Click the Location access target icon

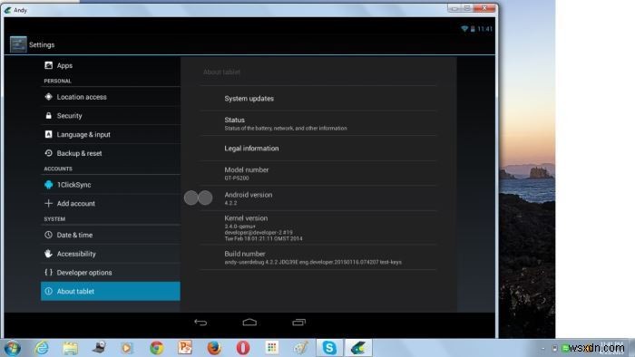[x=49, y=97]
